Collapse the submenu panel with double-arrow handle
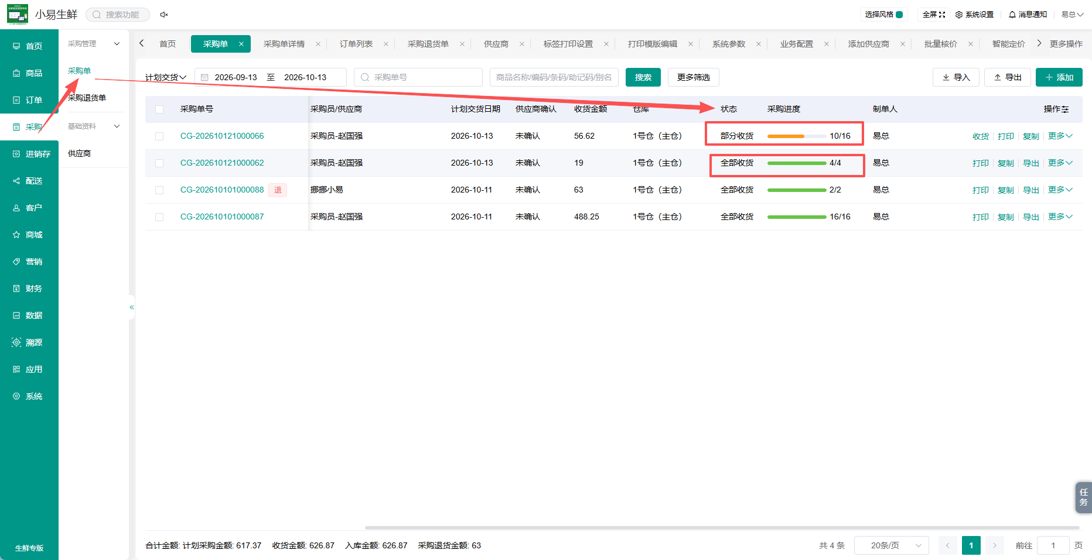This screenshot has height=560, width=1092. (x=132, y=307)
